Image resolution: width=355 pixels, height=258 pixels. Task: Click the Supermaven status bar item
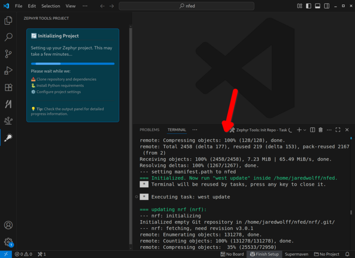[296, 254]
